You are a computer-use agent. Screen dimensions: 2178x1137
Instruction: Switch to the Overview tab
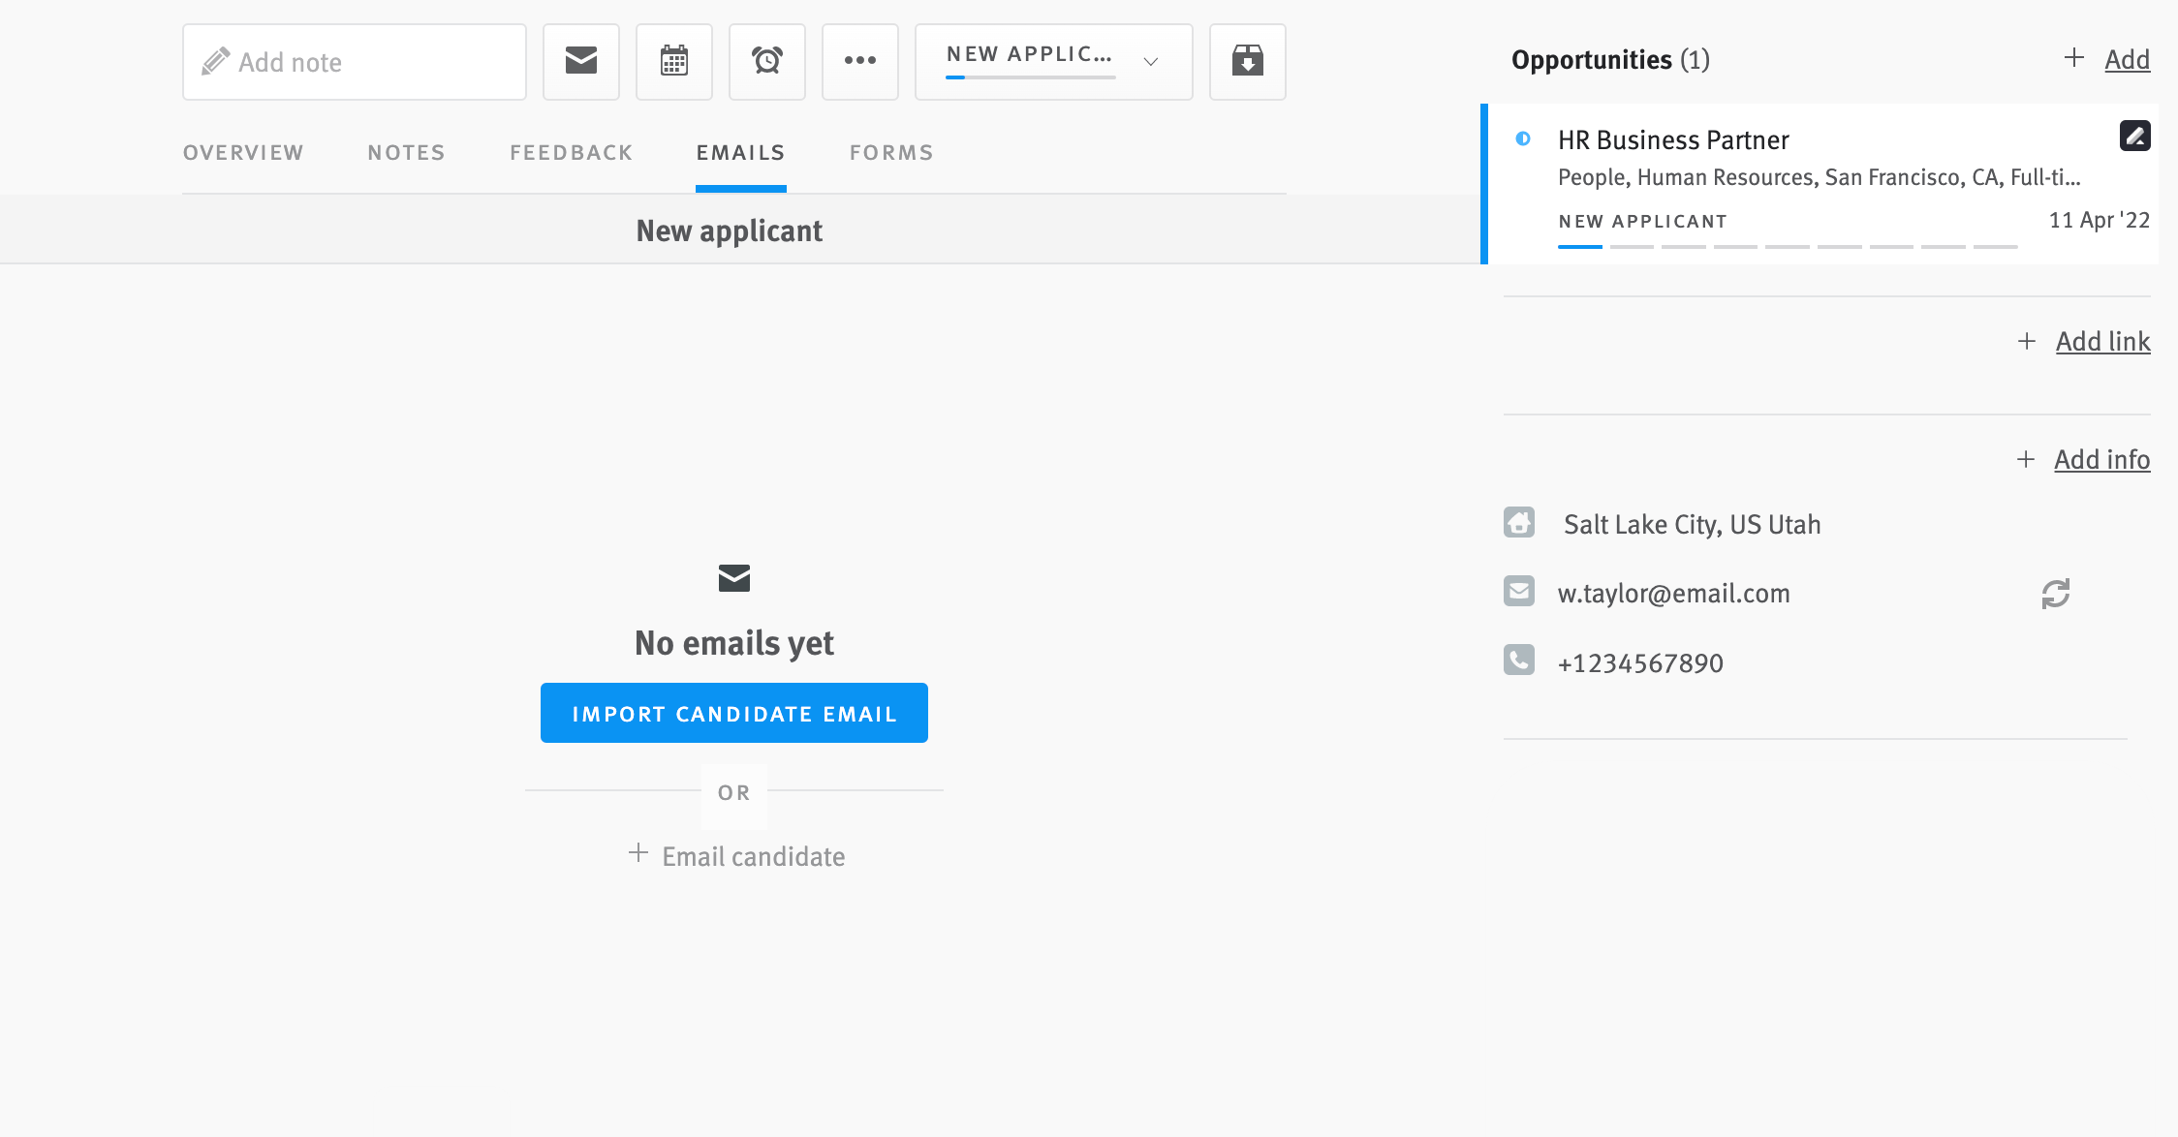[242, 152]
